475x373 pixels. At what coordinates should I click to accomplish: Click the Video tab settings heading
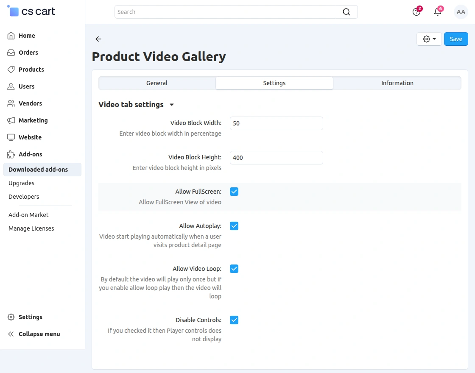coord(131,105)
